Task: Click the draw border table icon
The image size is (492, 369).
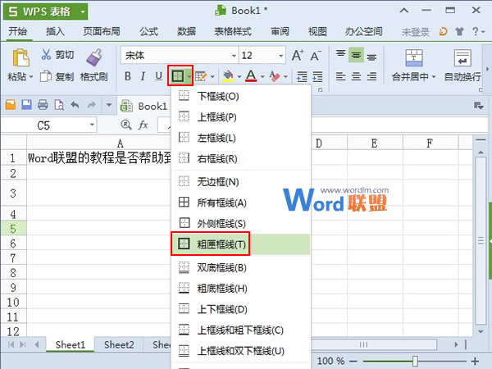Action: [x=201, y=76]
